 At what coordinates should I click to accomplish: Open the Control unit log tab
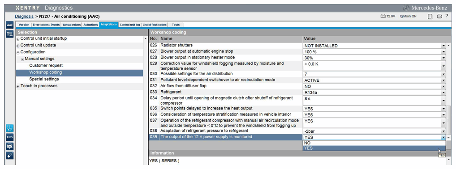[130, 25]
